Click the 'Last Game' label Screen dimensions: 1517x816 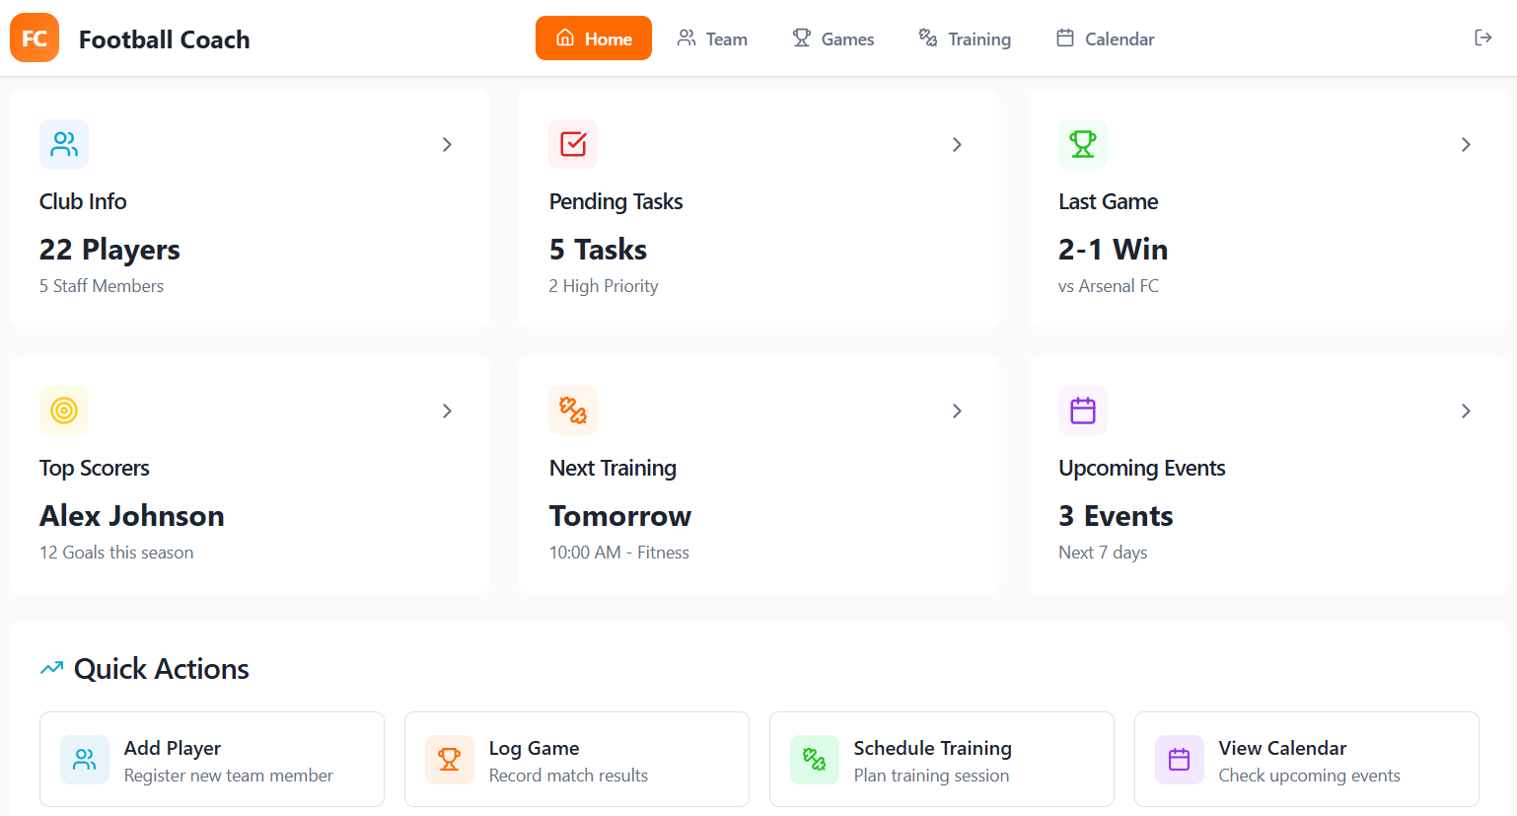coord(1109,201)
